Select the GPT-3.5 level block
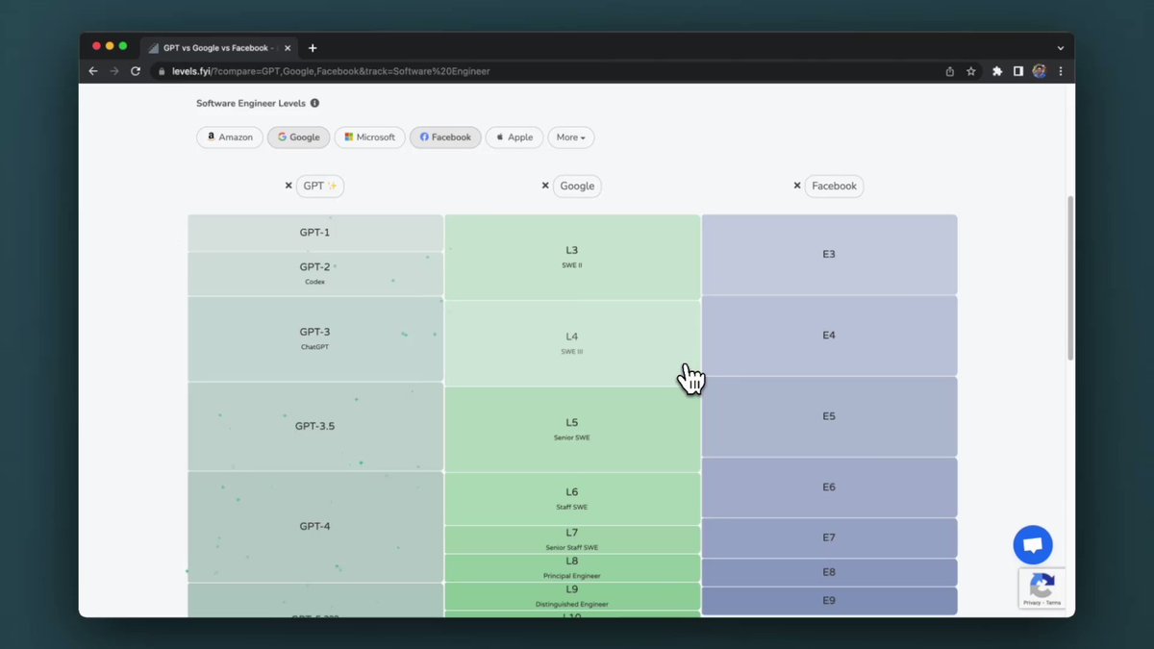 click(315, 426)
